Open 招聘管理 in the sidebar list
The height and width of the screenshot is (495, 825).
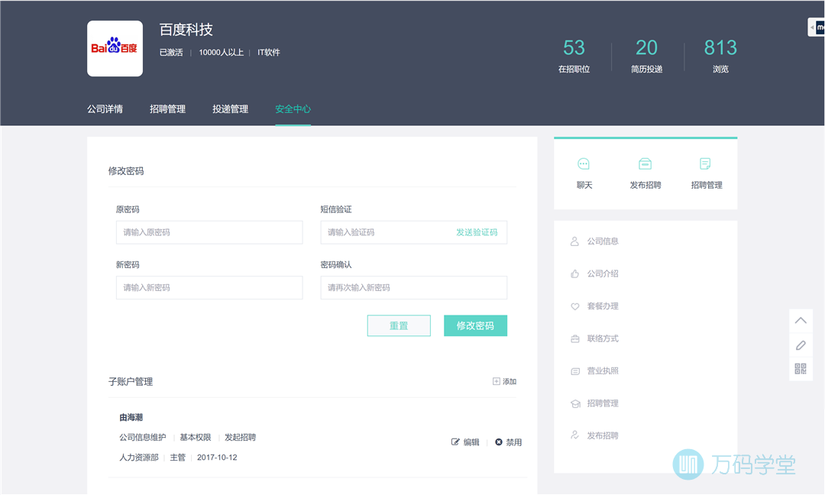pyautogui.click(x=603, y=403)
